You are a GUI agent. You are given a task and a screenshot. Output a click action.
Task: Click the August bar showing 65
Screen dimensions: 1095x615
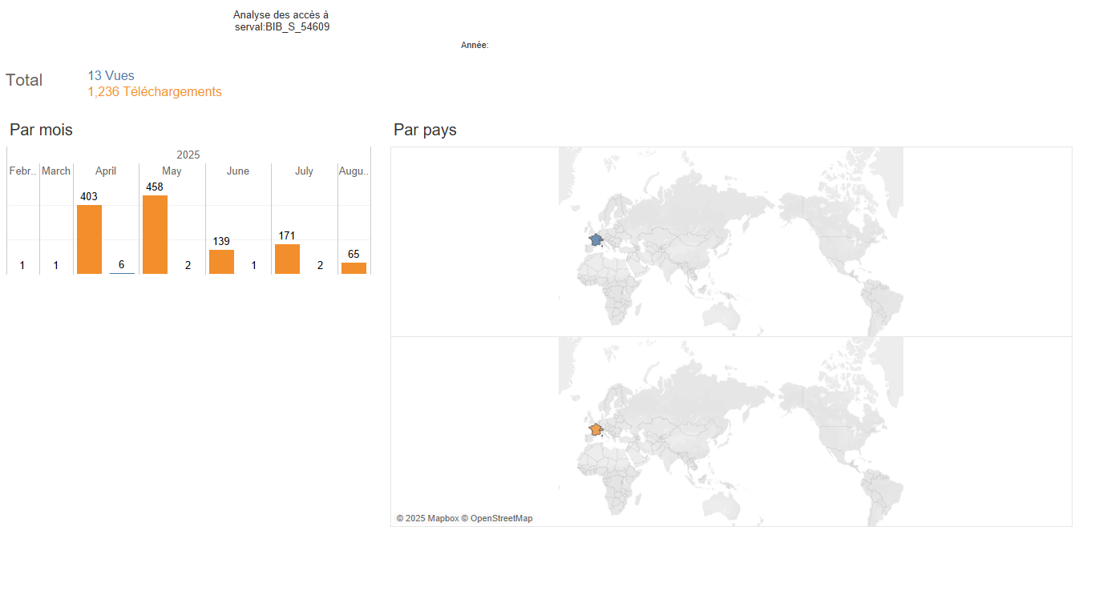click(x=354, y=268)
